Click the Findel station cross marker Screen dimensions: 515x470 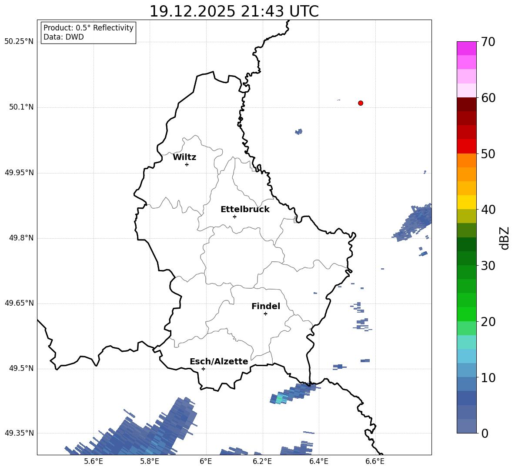click(x=265, y=314)
